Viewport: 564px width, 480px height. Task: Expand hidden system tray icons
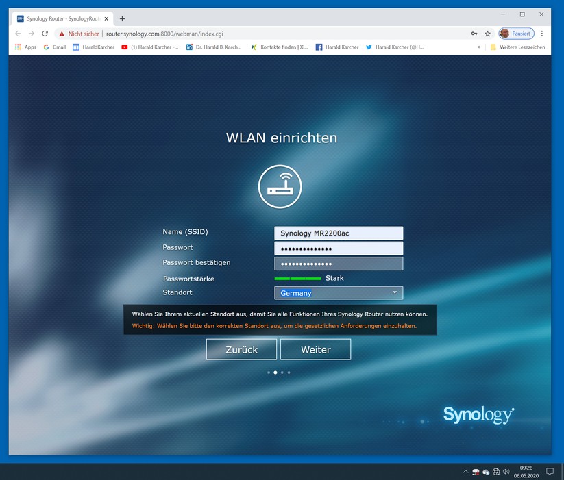coord(465,472)
